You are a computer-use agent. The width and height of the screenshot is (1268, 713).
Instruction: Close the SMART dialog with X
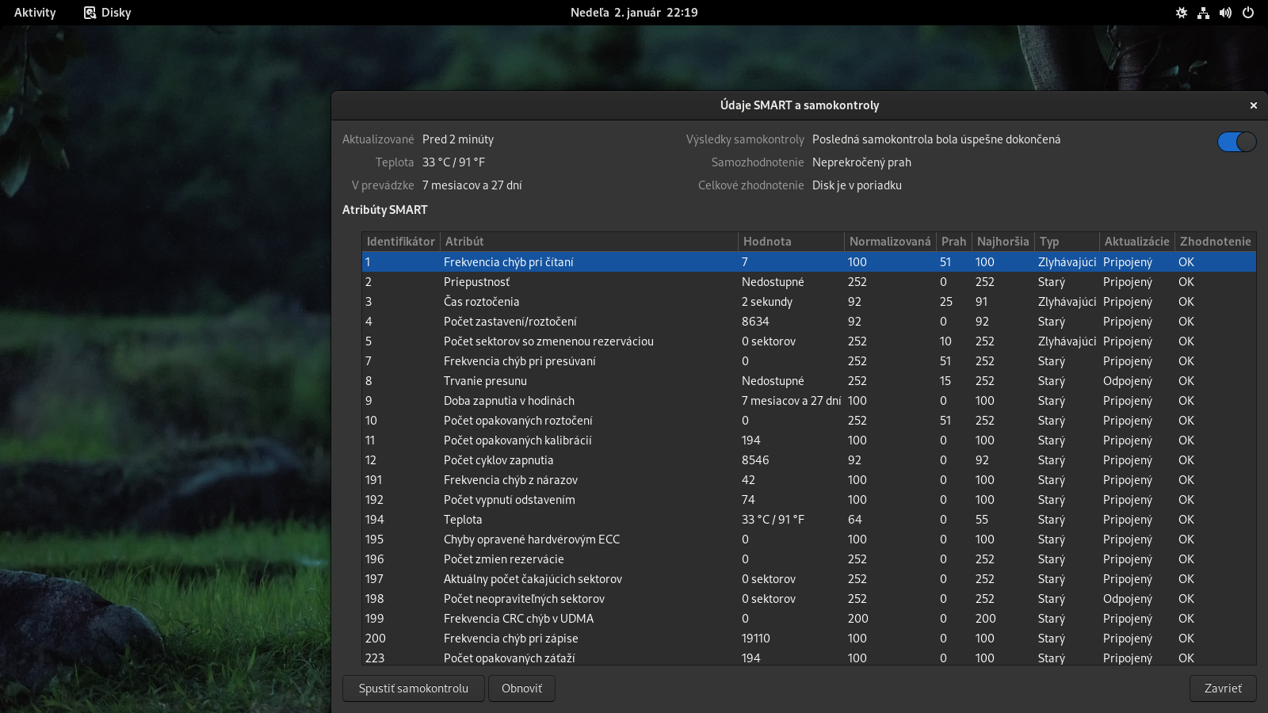[x=1253, y=105]
